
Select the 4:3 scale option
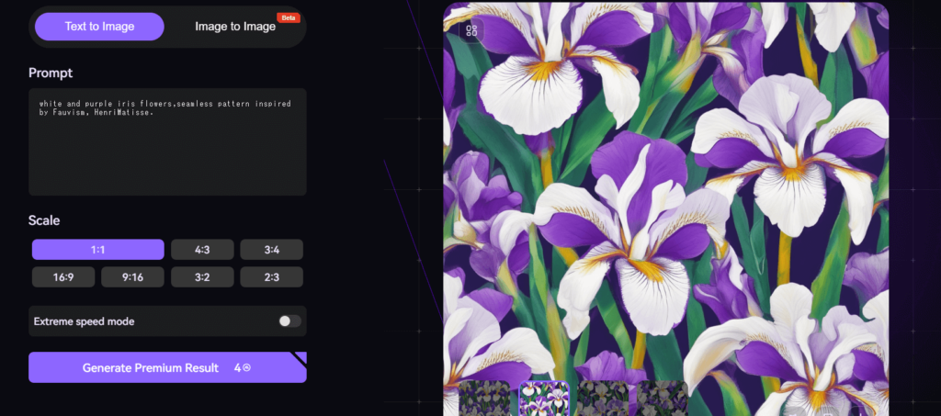click(202, 250)
